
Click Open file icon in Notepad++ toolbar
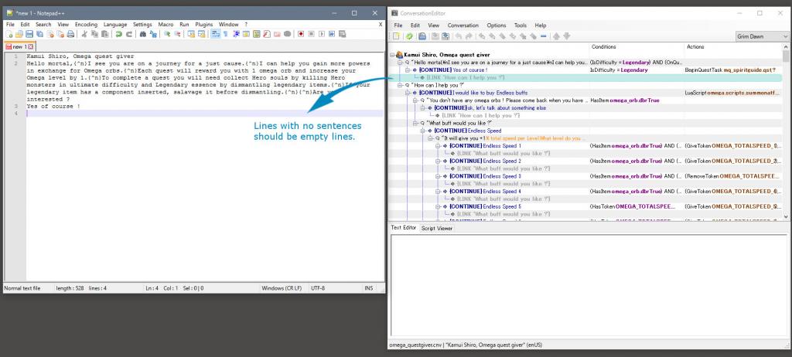tap(19, 34)
